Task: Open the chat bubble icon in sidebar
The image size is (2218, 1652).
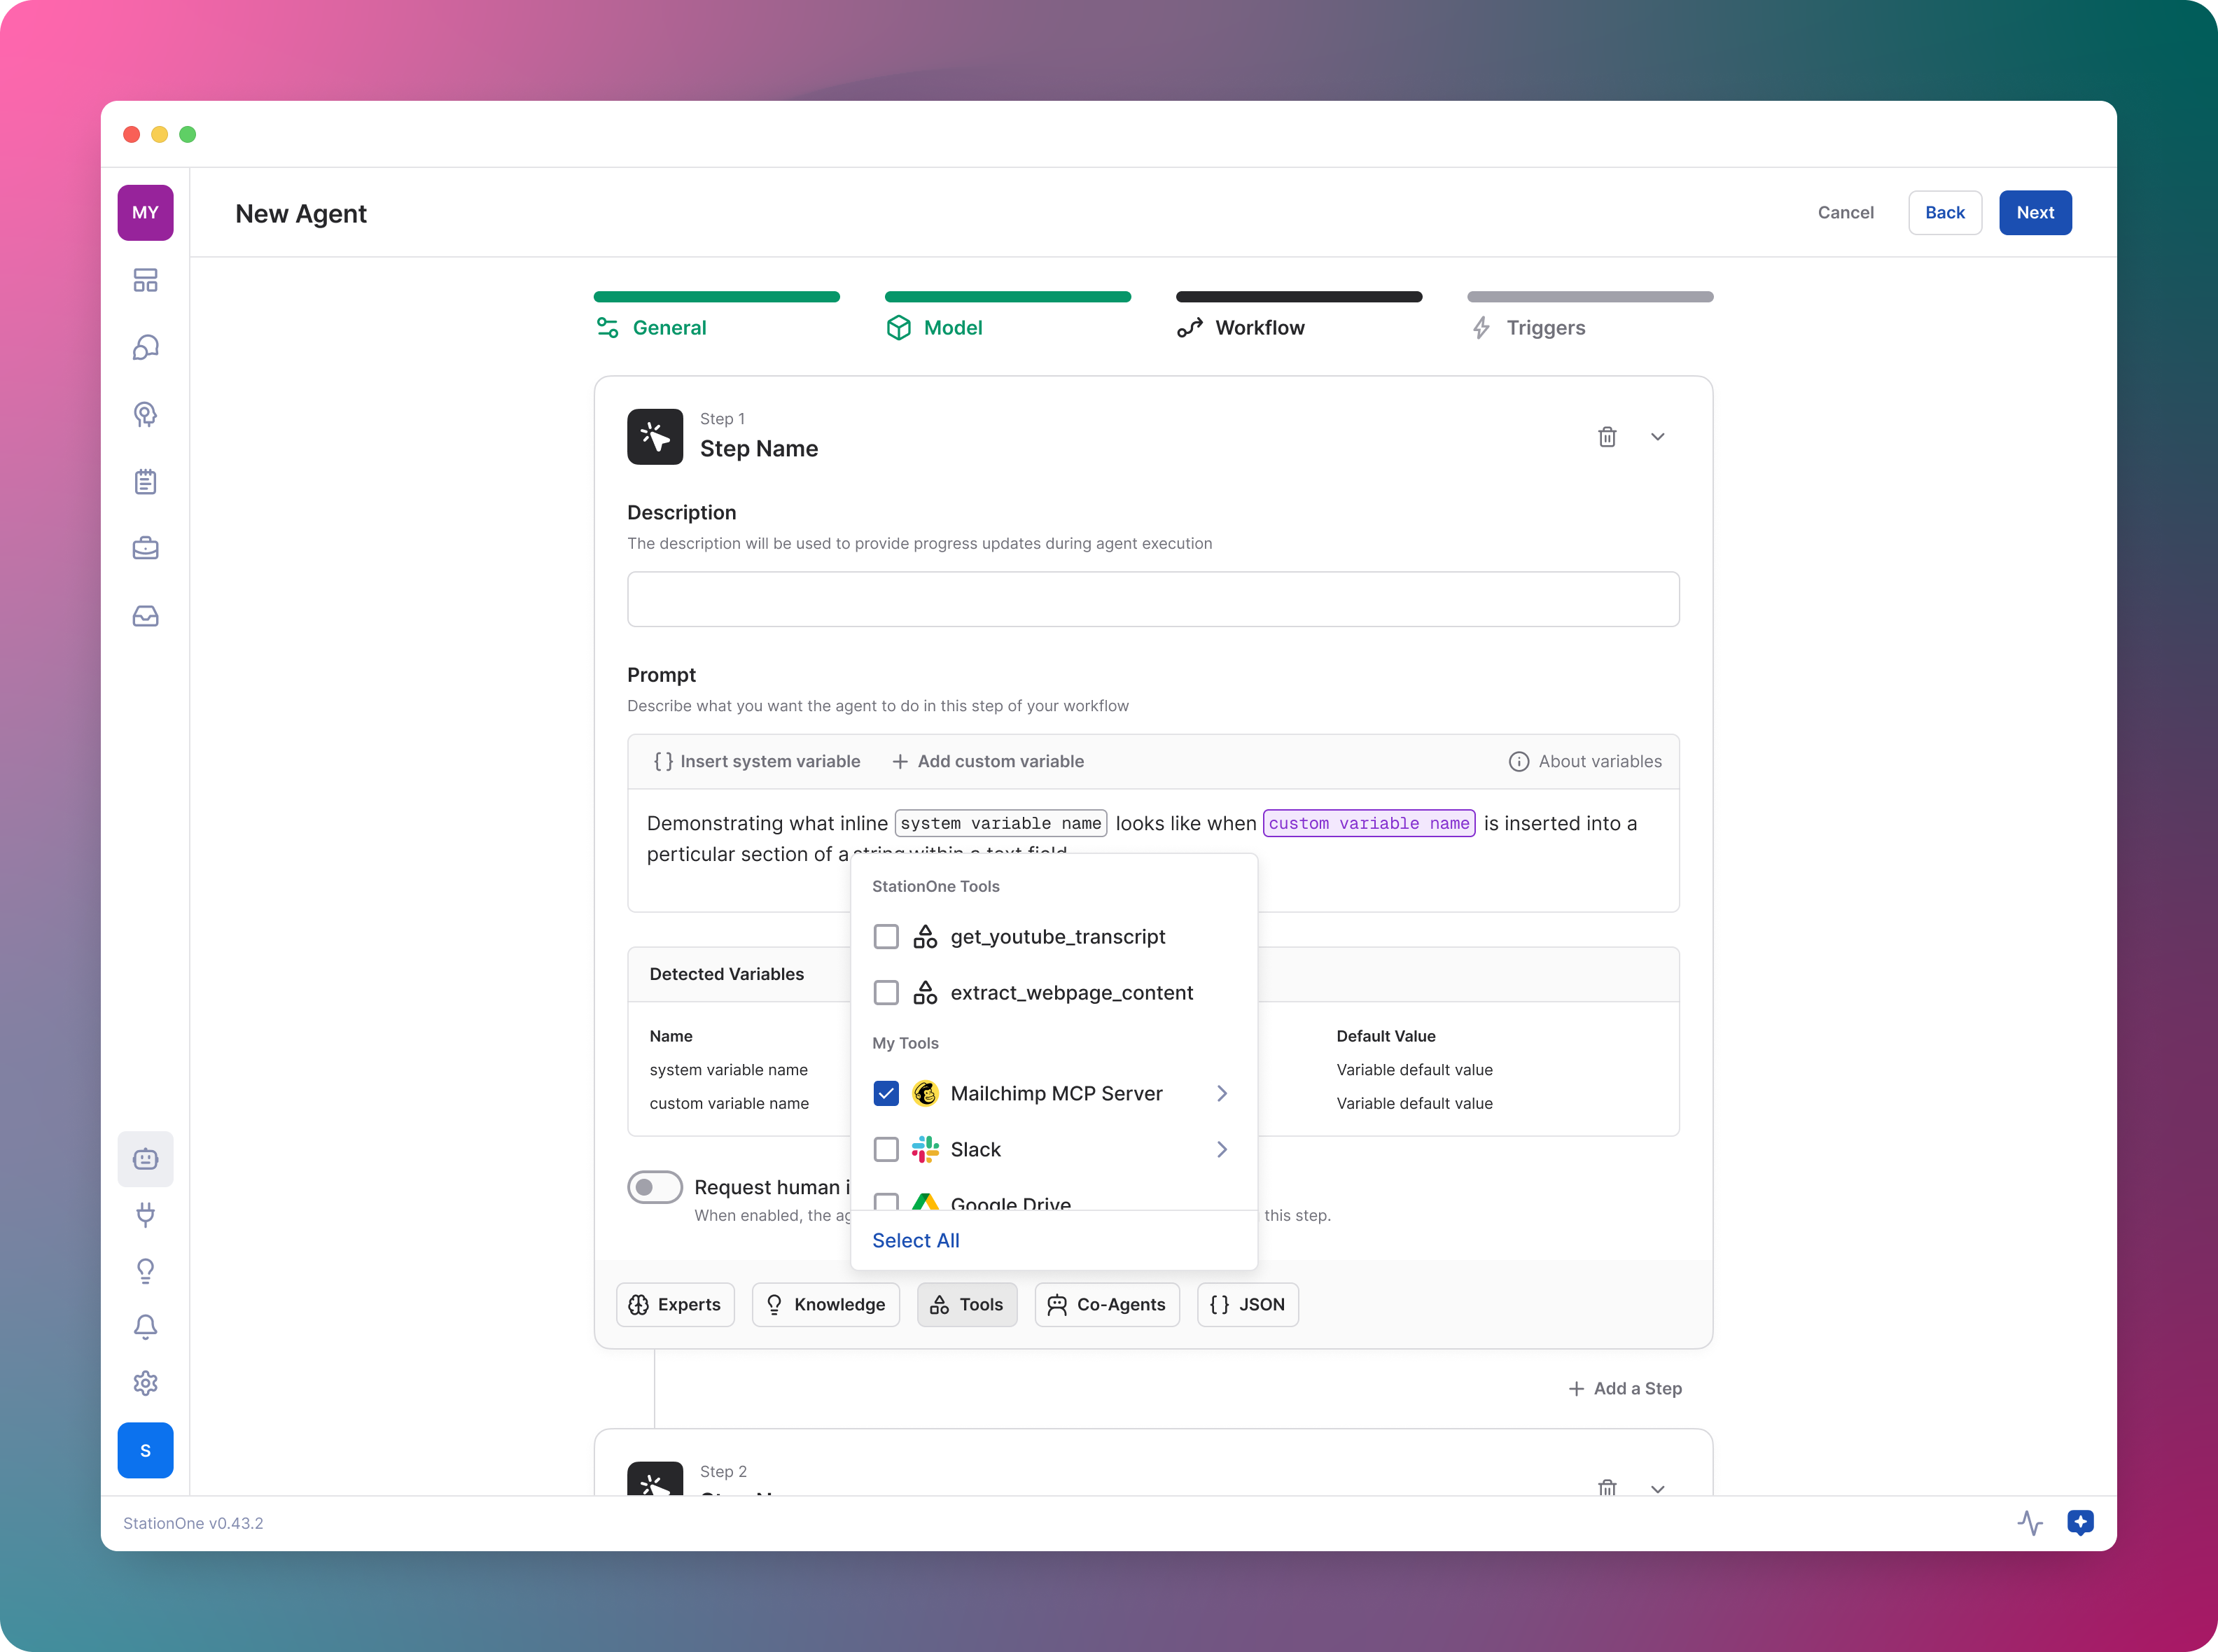Action: point(145,347)
